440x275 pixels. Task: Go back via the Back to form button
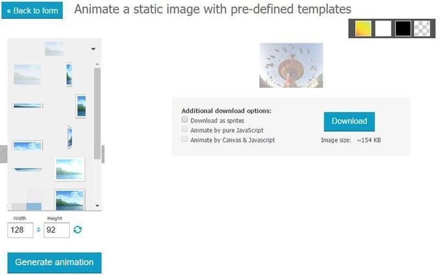pyautogui.click(x=32, y=10)
